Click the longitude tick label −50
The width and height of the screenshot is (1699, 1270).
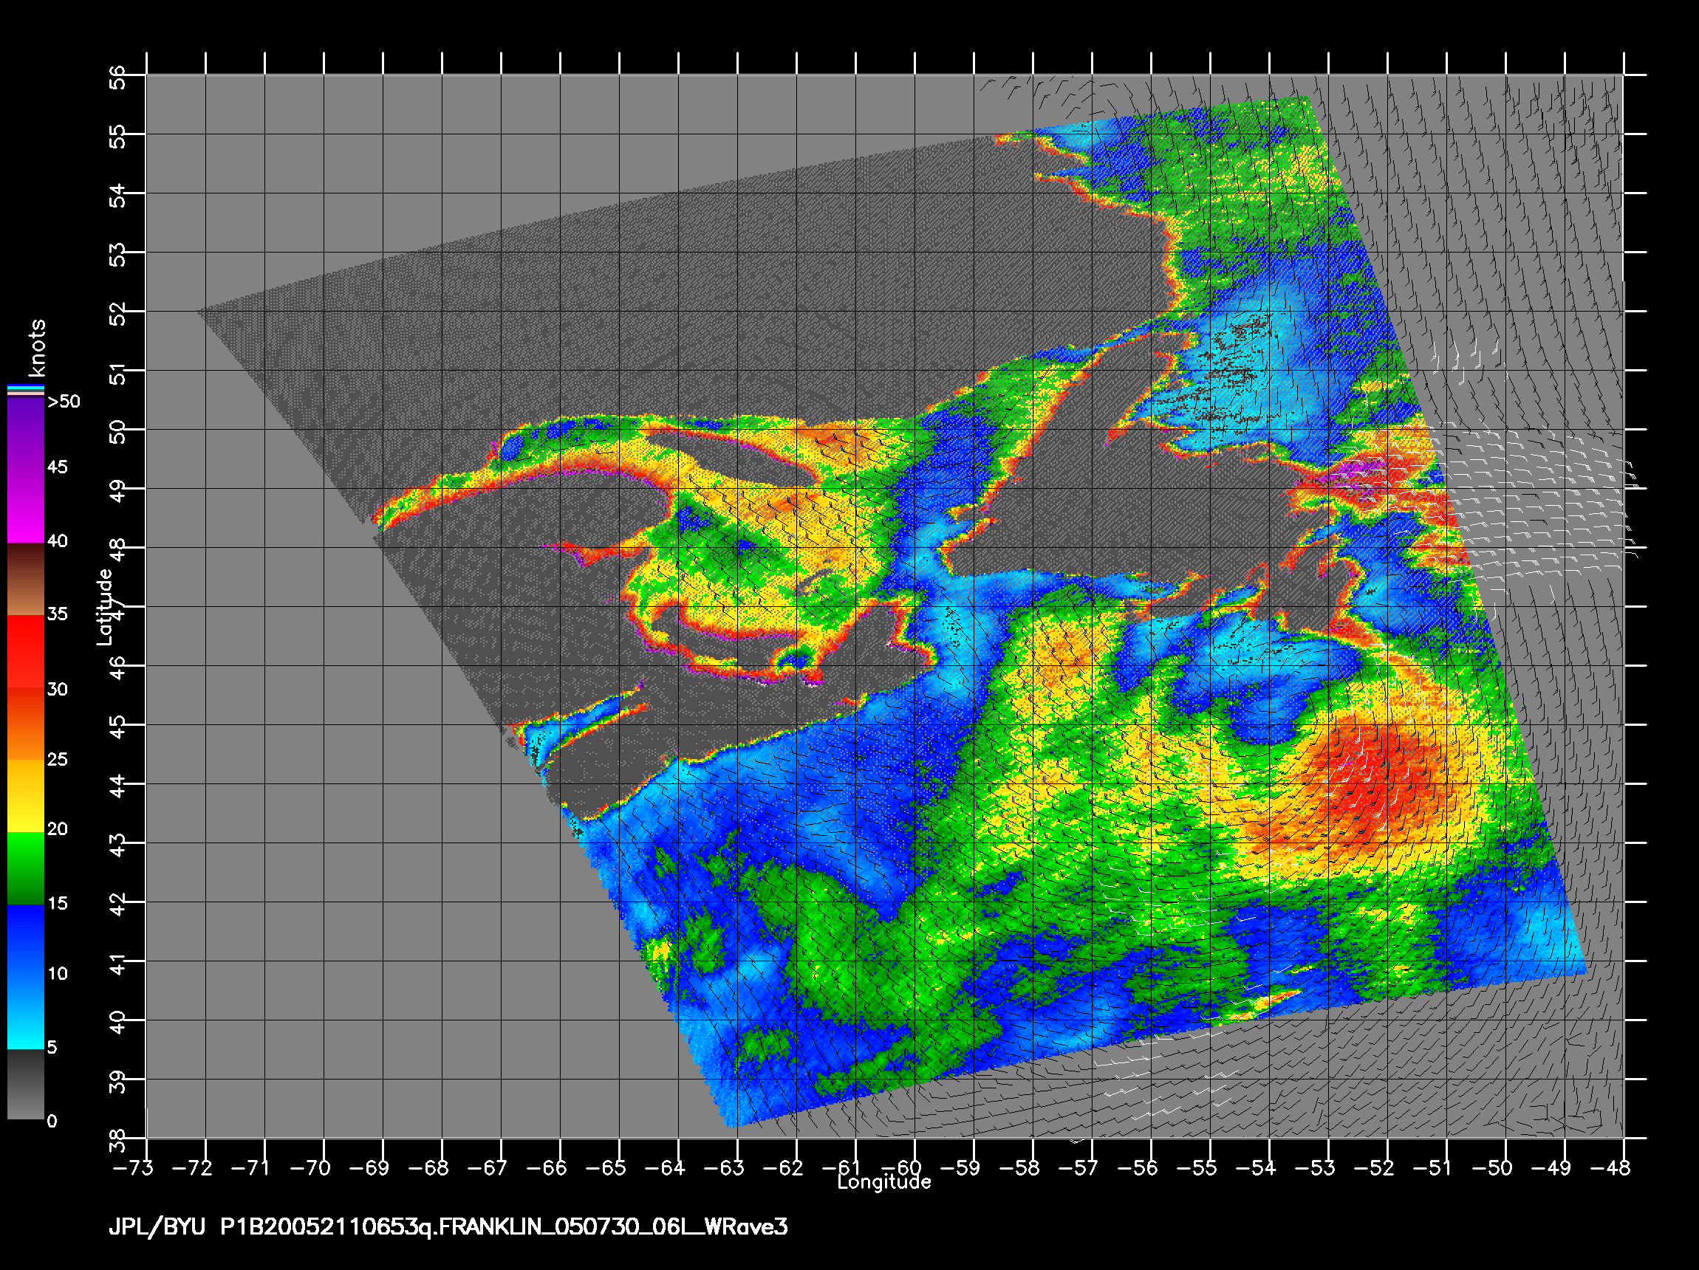(x=1494, y=1169)
